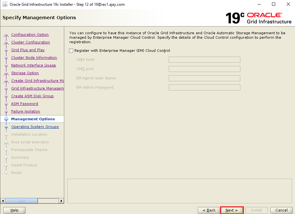Screen dimensions: 295x214
Task: Click the Finish step text
Action: coord(16,173)
